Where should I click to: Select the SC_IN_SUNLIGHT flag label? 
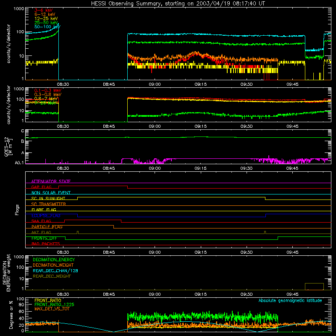click(x=48, y=198)
